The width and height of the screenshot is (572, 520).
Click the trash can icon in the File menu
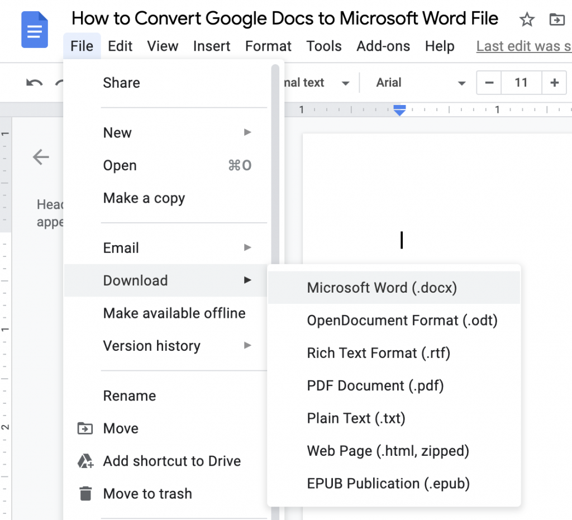tap(85, 493)
